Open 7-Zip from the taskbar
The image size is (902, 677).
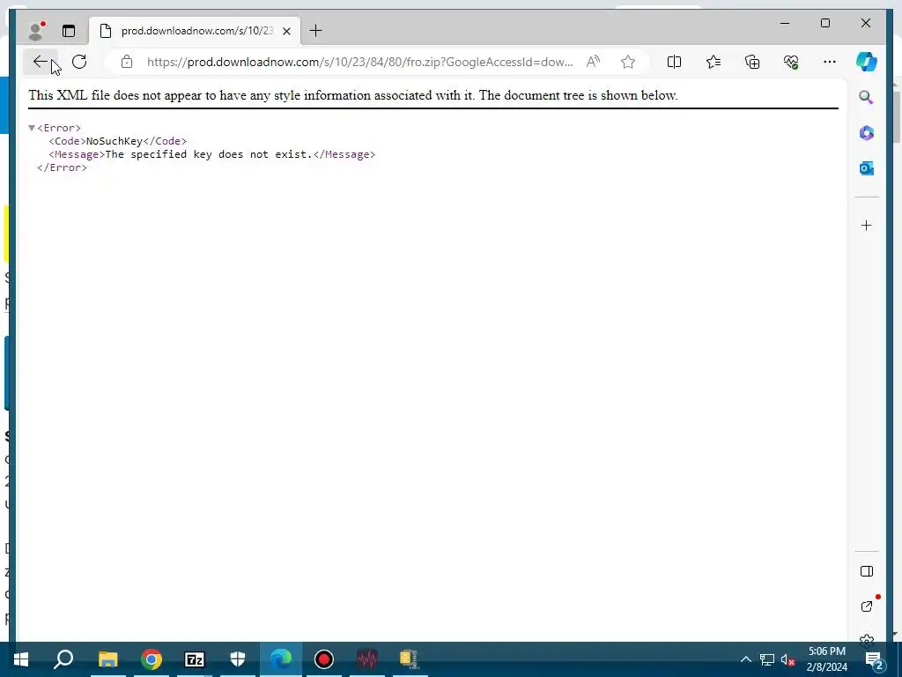coord(195,659)
